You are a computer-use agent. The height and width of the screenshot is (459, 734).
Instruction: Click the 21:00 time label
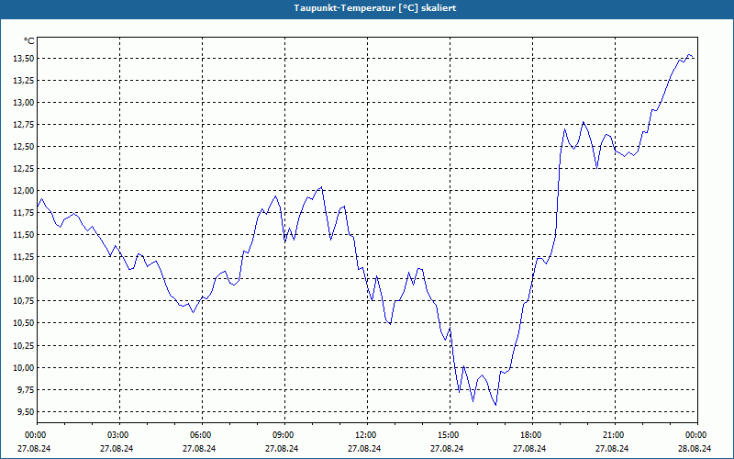pos(615,435)
